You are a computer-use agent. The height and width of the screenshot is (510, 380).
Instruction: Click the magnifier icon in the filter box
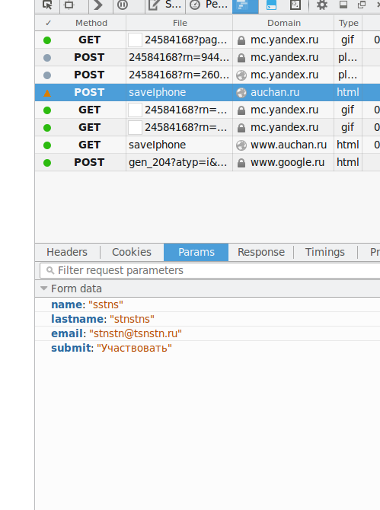49,271
